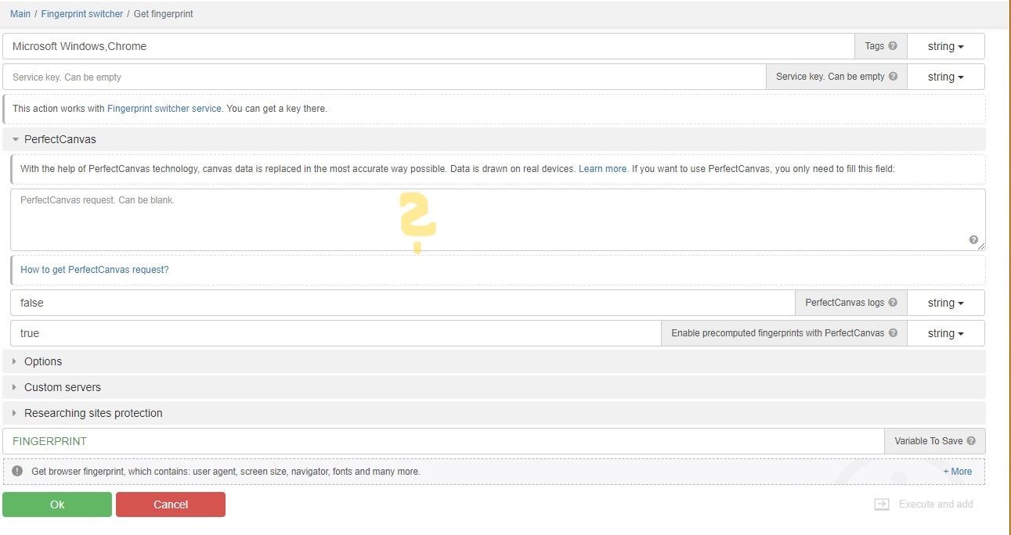Click help icon for Enable precomputed fingerprints
Viewport: 1011px width, 535px height.
(893, 333)
